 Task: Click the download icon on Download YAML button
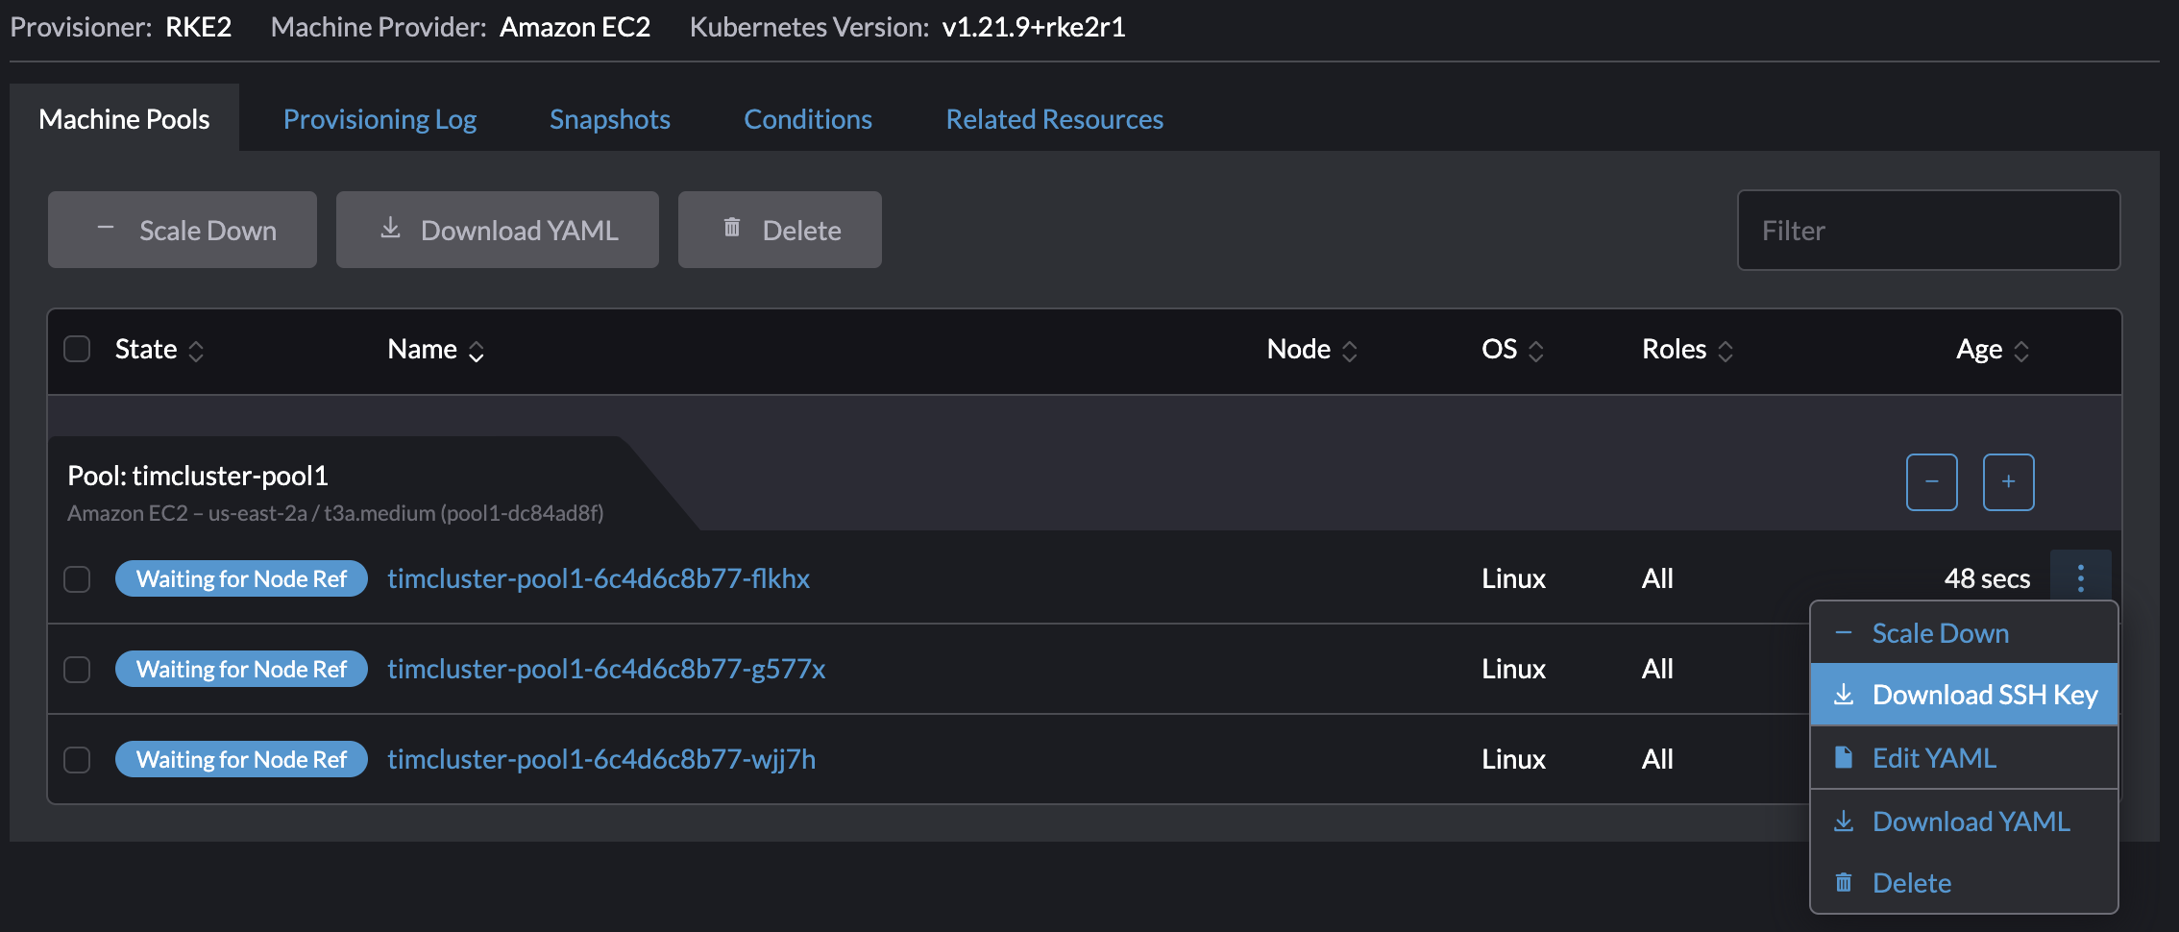click(x=389, y=228)
